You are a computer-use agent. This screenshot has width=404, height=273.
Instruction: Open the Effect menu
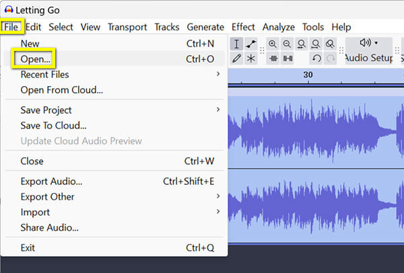coord(243,27)
